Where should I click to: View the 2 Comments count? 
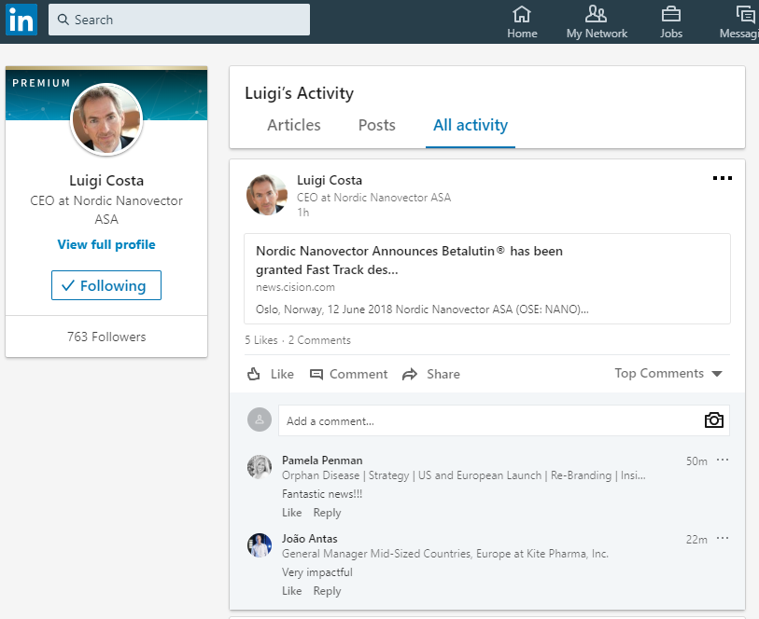319,340
